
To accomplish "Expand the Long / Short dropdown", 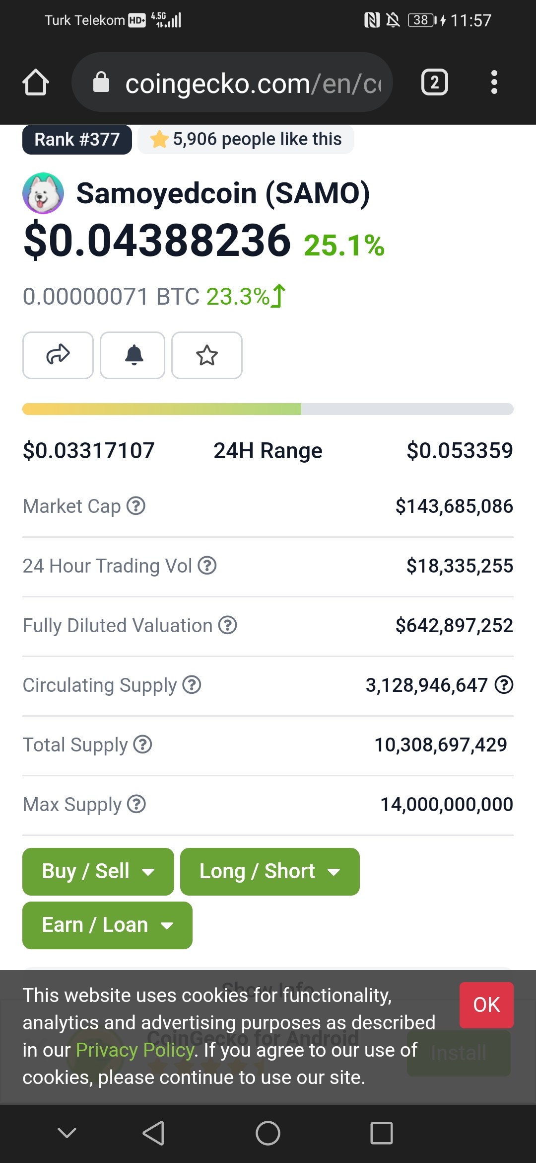I will click(x=270, y=872).
